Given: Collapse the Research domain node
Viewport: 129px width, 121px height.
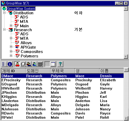Looking at the screenshot, I should click(4, 30).
